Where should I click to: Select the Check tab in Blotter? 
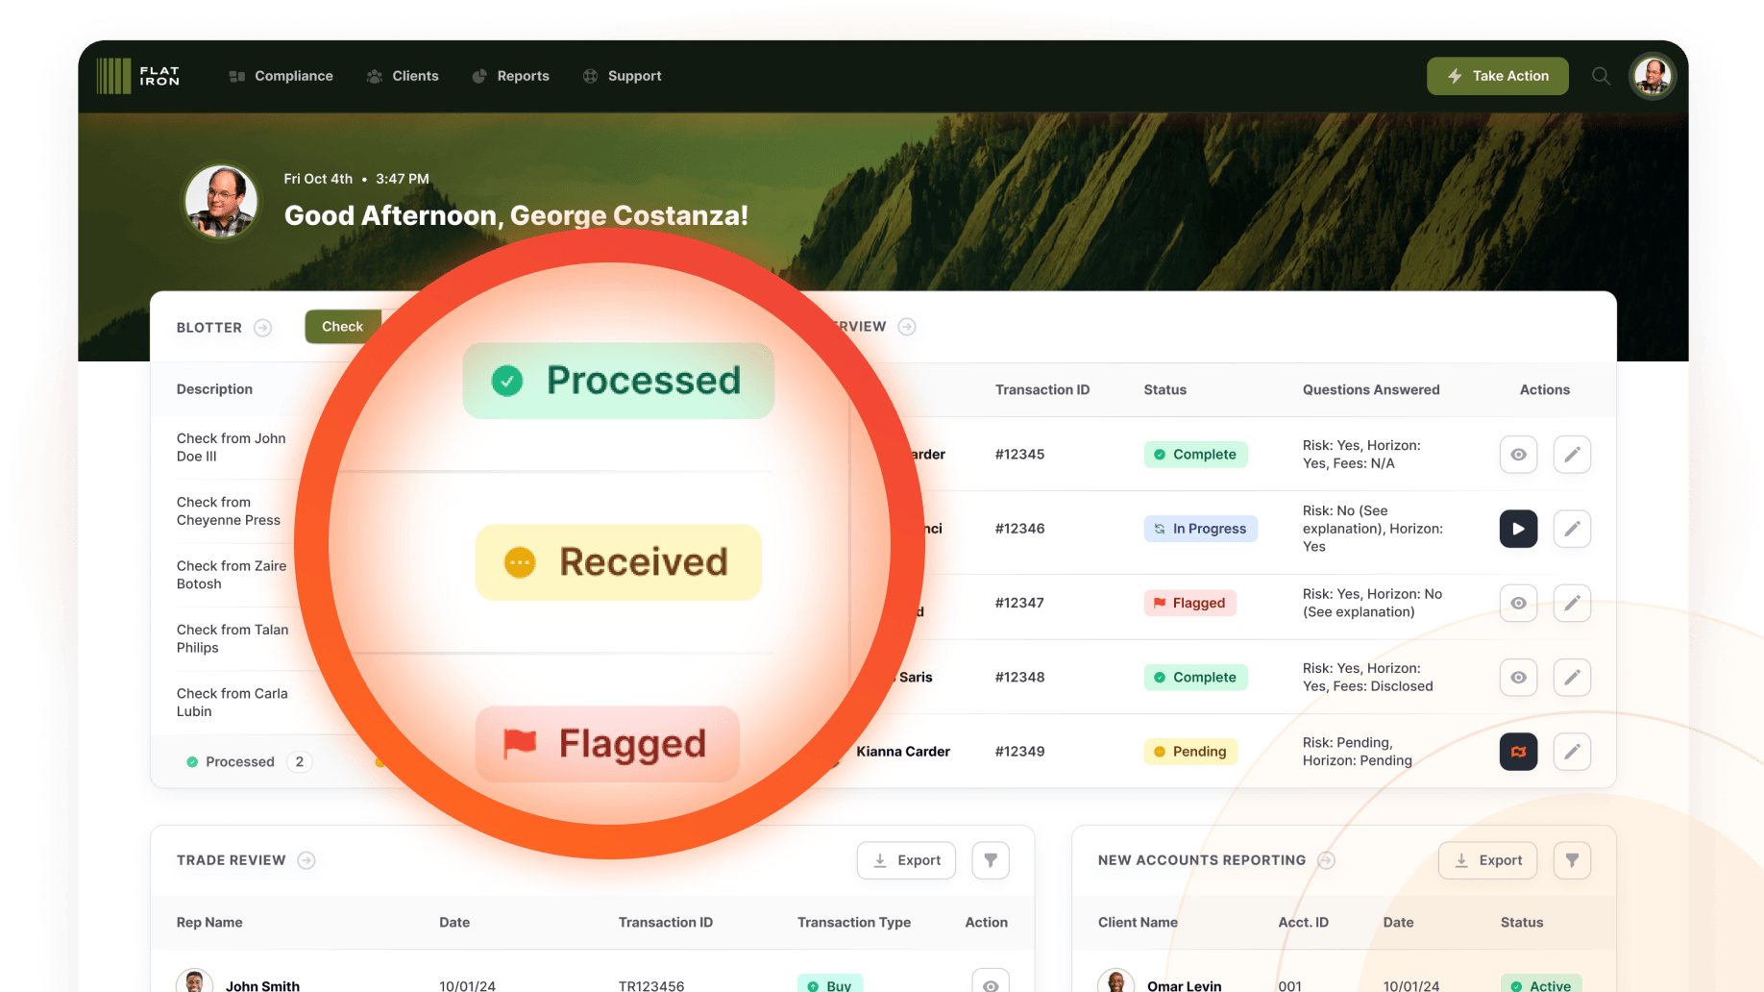pos(343,327)
